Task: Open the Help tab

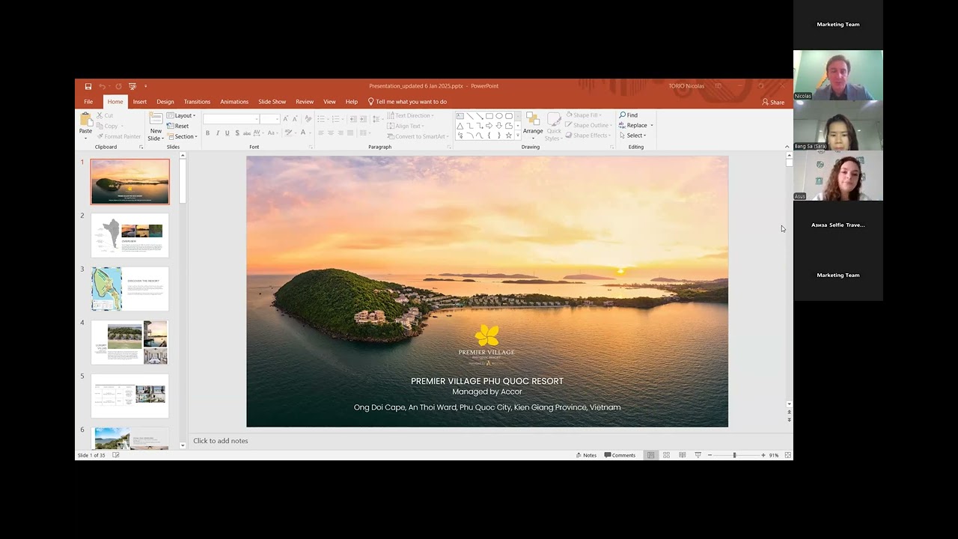Action: click(x=352, y=102)
